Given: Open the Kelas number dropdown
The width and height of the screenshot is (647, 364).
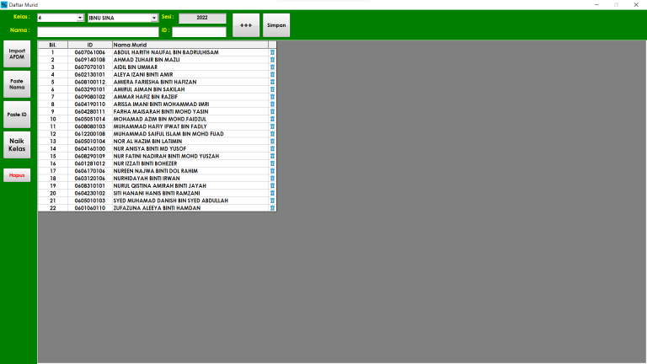Looking at the screenshot, I should tap(80, 18).
